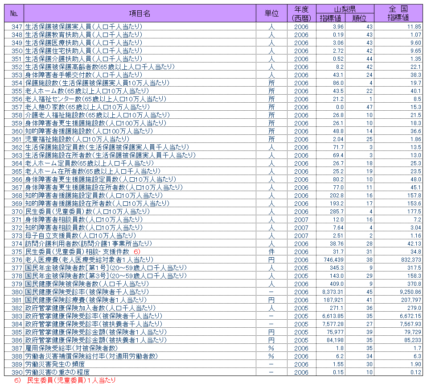Click Yamanashi value 746,439 in row 376
This screenshot has width=427, height=384.
pyautogui.click(x=333, y=260)
